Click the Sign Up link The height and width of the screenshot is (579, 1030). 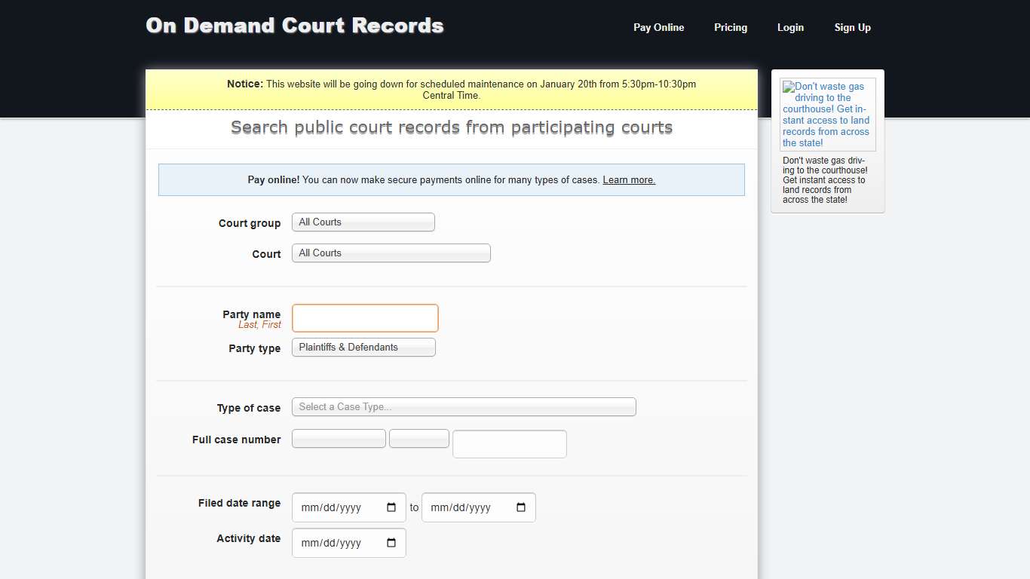pos(852,27)
